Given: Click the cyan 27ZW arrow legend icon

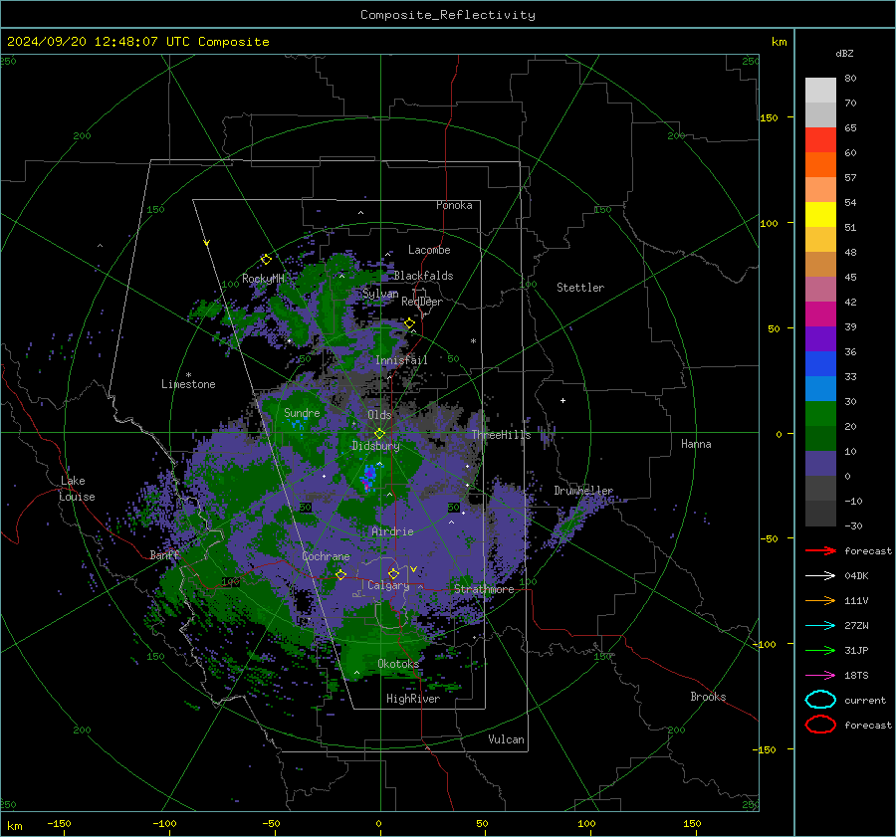Looking at the screenshot, I should pos(820,626).
